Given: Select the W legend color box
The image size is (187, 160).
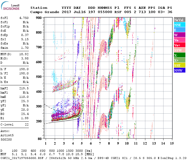Looking at the screenshot, I should tap(179, 35).
